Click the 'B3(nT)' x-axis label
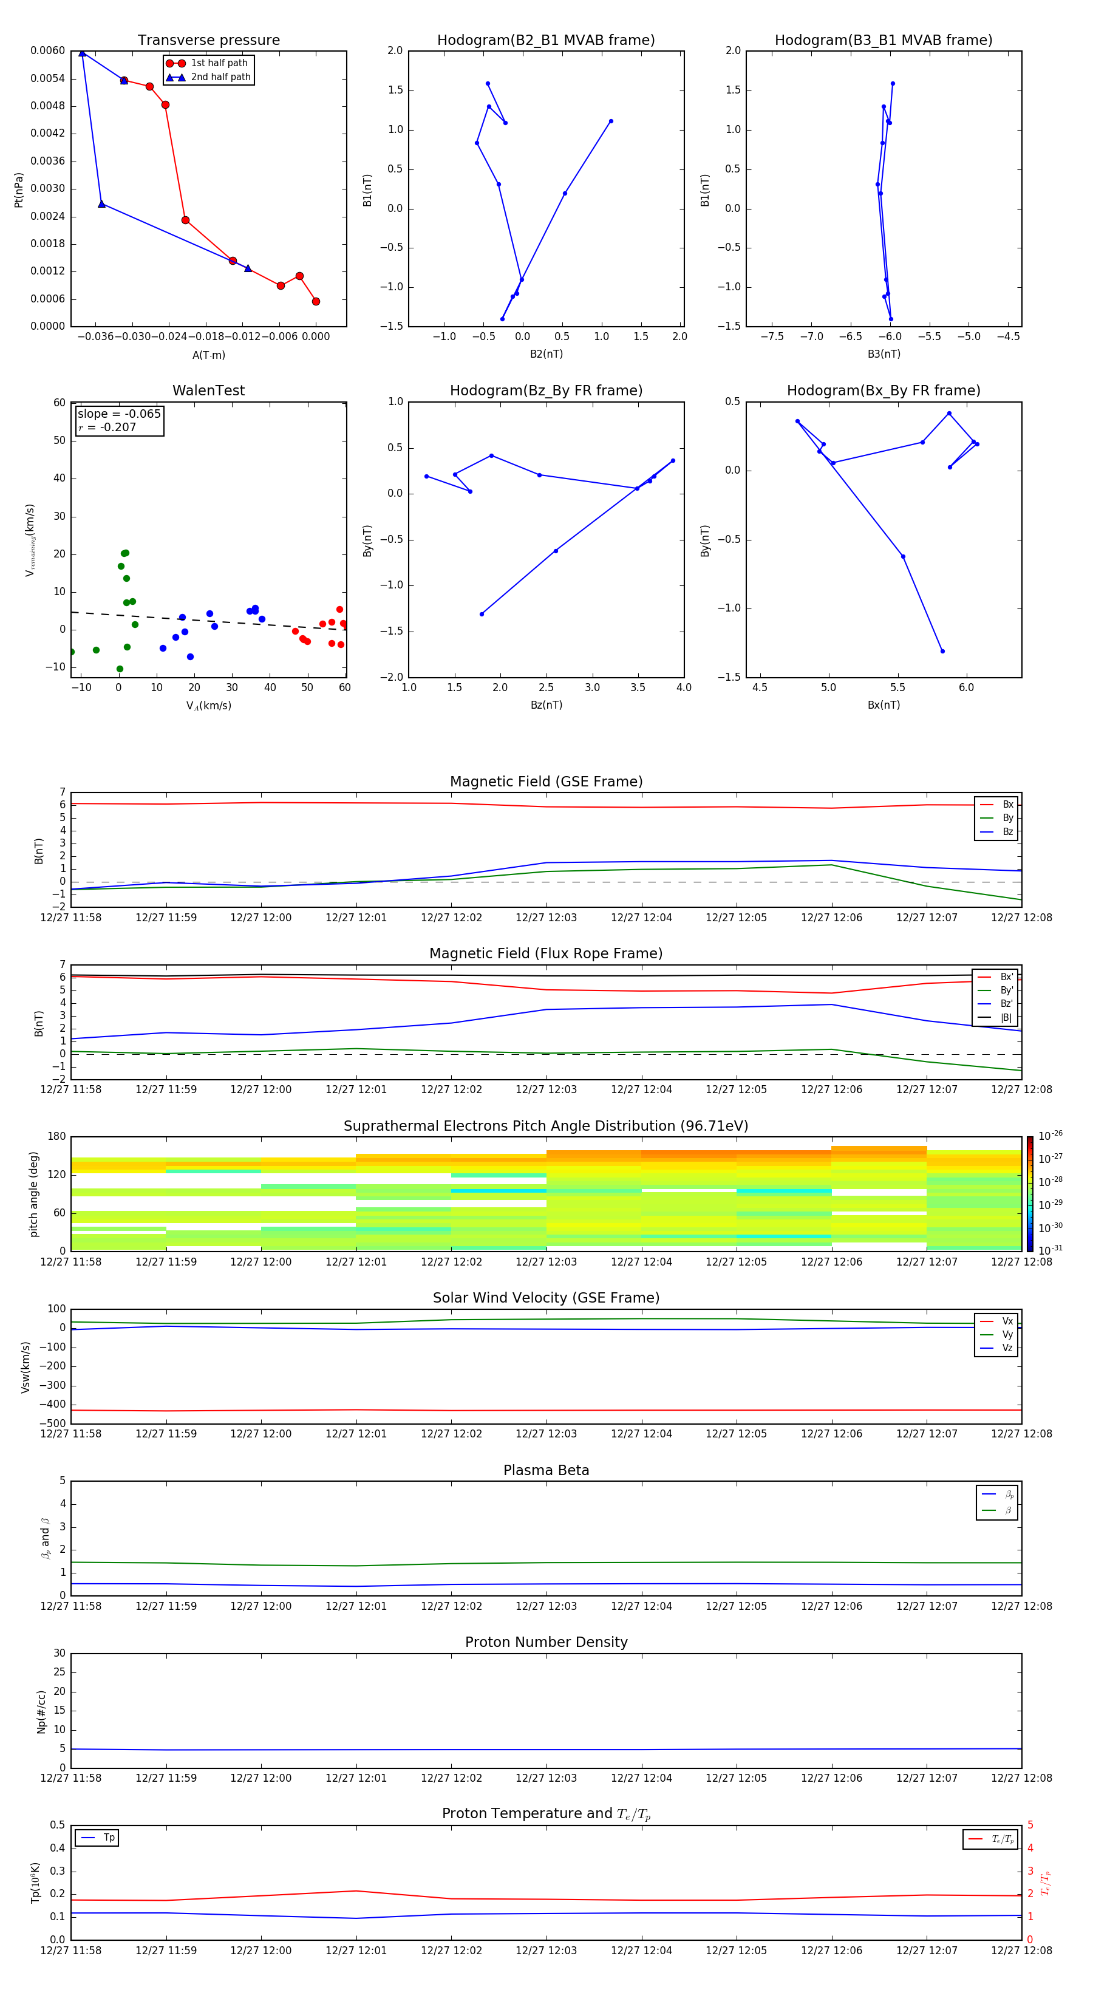1093x2004 pixels. click(x=884, y=354)
